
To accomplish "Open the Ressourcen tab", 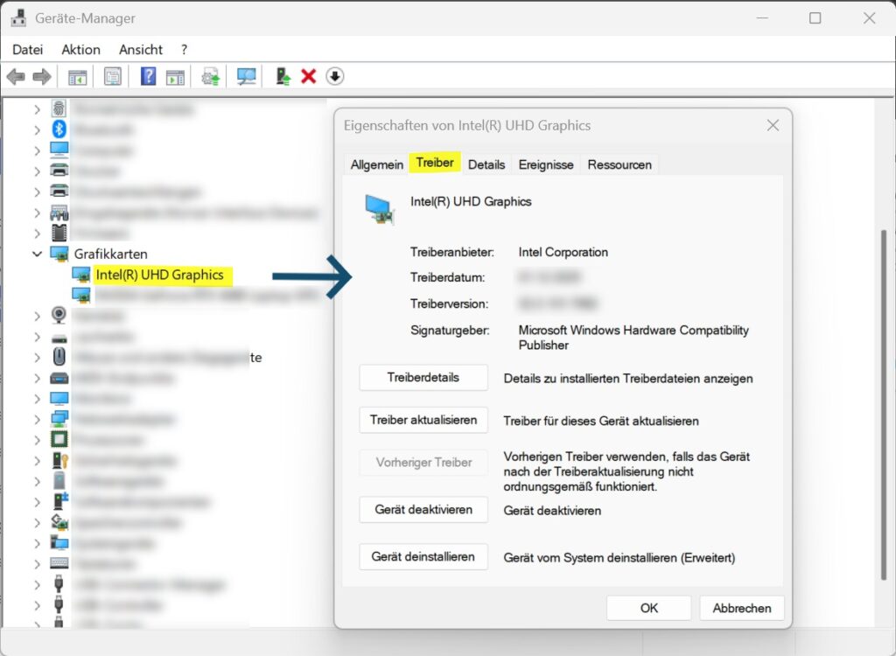I will (x=619, y=164).
